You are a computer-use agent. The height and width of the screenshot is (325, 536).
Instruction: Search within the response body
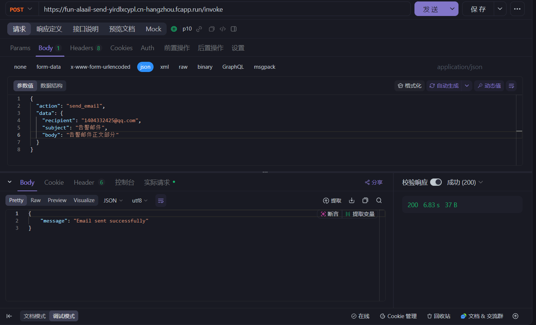coord(379,200)
